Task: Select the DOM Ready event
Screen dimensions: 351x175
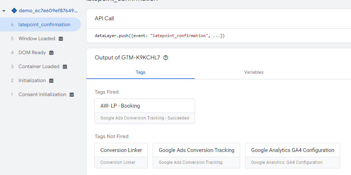Action: pyautogui.click(x=32, y=52)
